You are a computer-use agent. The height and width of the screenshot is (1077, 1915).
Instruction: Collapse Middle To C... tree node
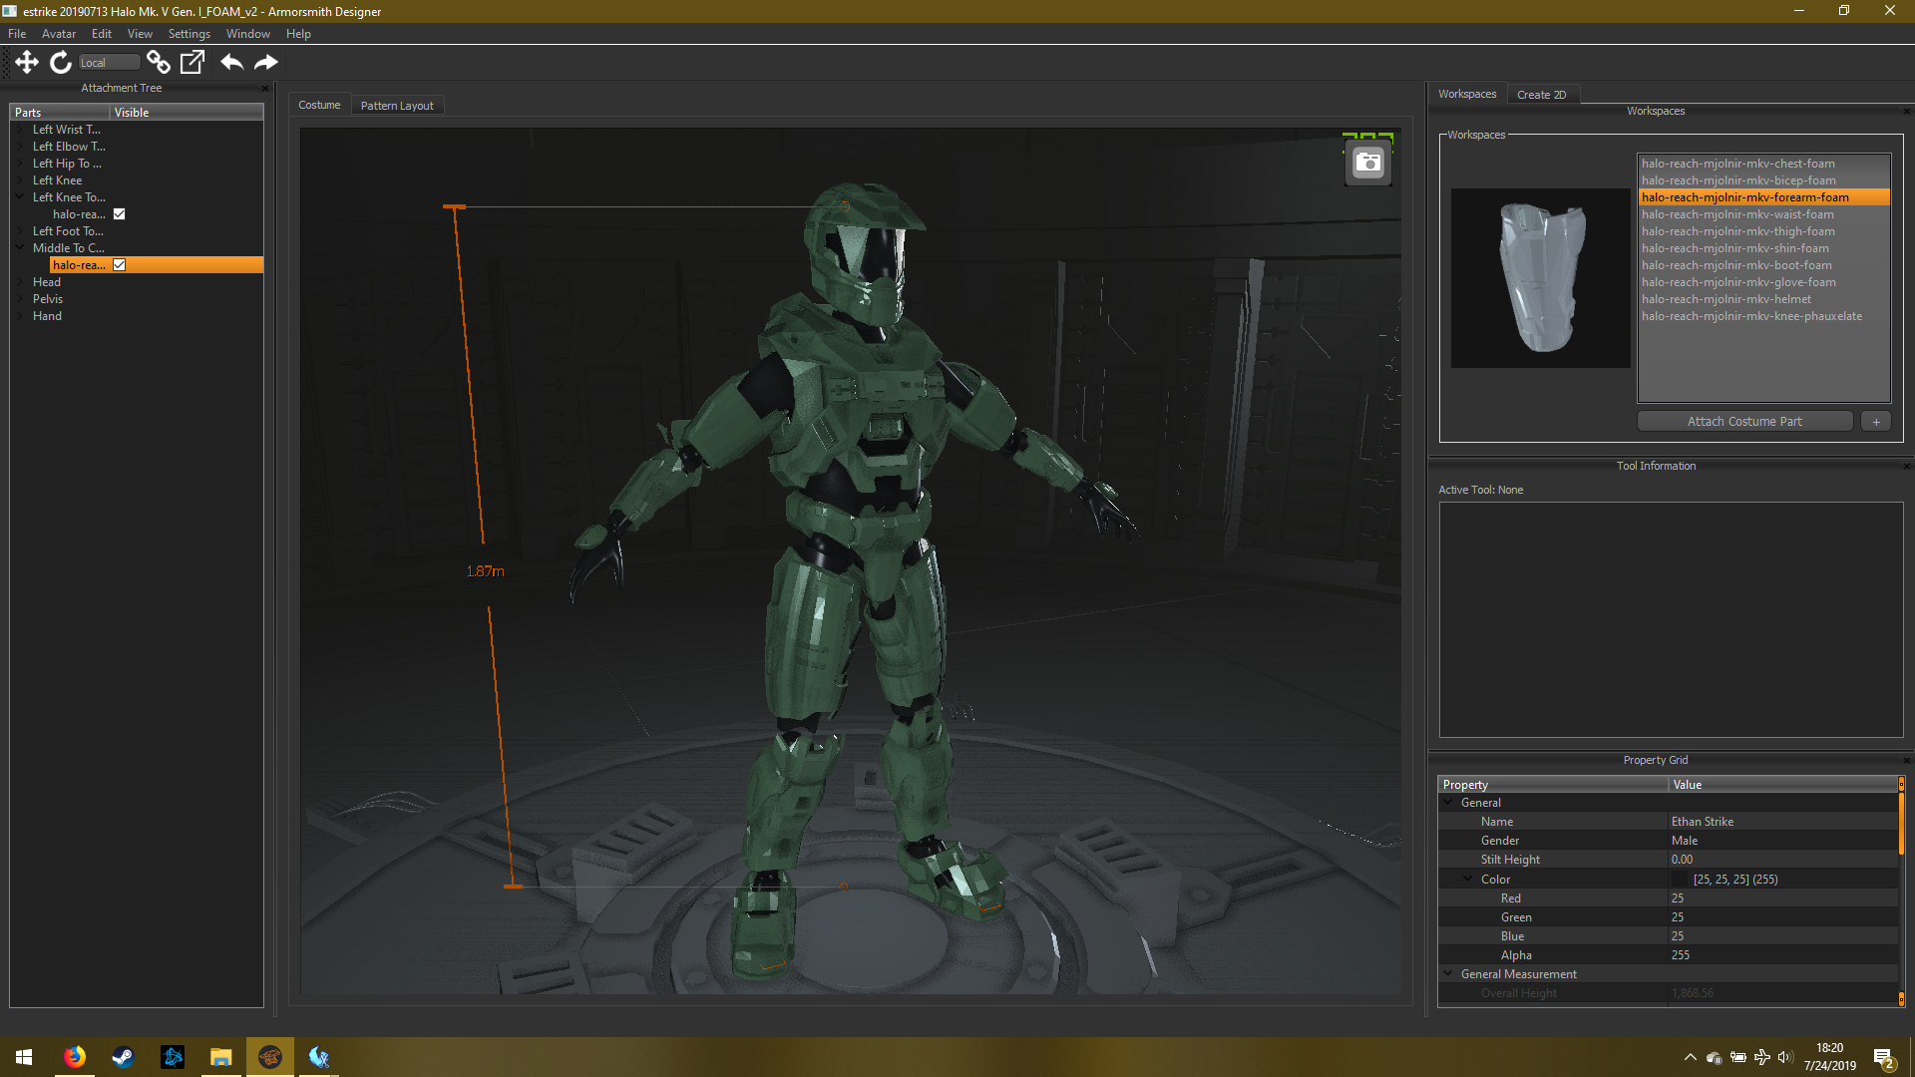point(20,248)
